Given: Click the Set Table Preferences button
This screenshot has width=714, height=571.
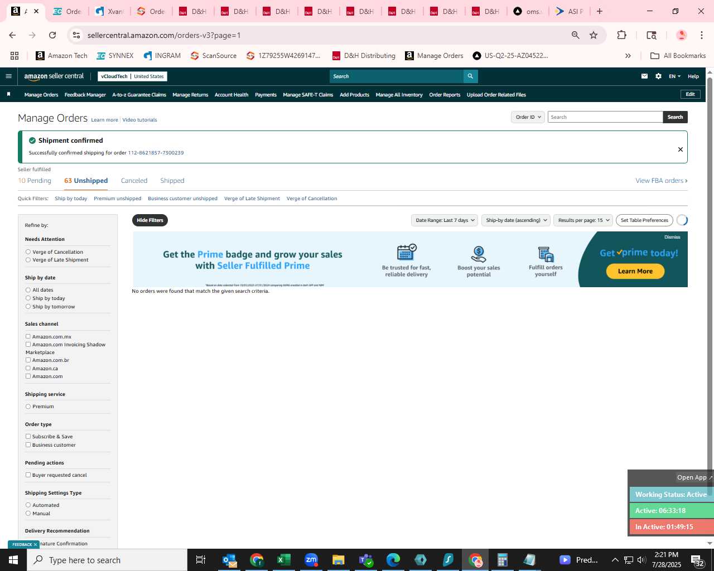Looking at the screenshot, I should click(644, 220).
